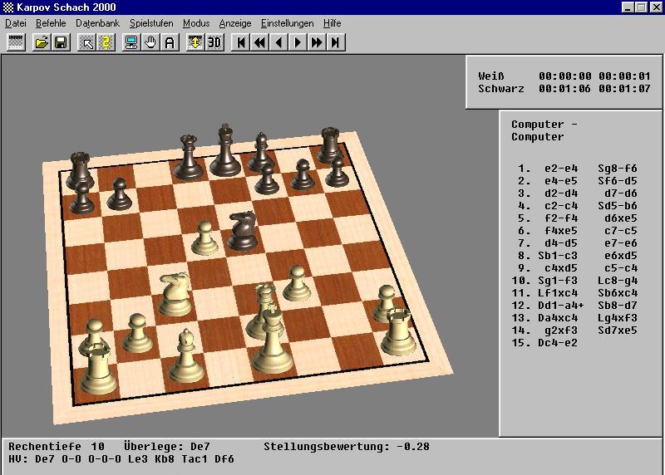Click the computer monitor icon
Viewport: 665px width, 475px height.
coord(131,42)
